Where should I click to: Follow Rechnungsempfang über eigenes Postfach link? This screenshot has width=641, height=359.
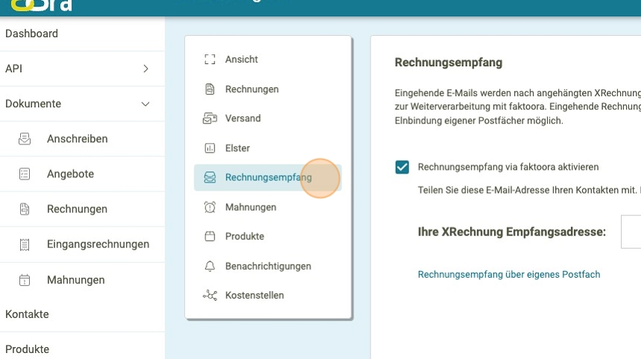(509, 274)
